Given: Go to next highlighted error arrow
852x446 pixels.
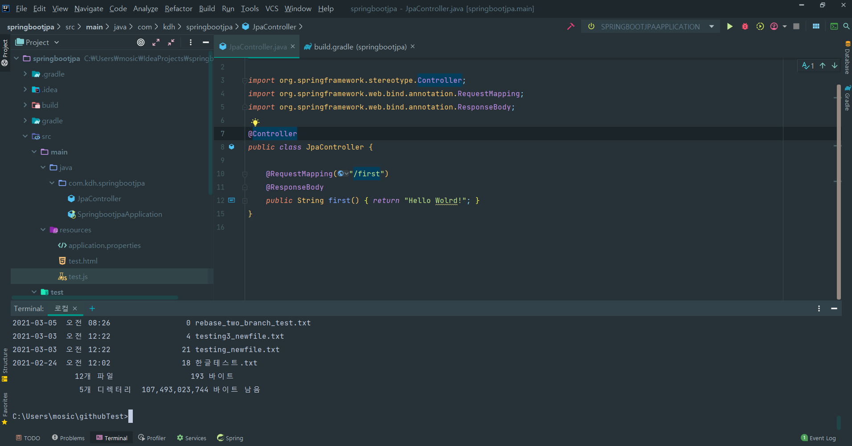Looking at the screenshot, I should click(x=835, y=66).
